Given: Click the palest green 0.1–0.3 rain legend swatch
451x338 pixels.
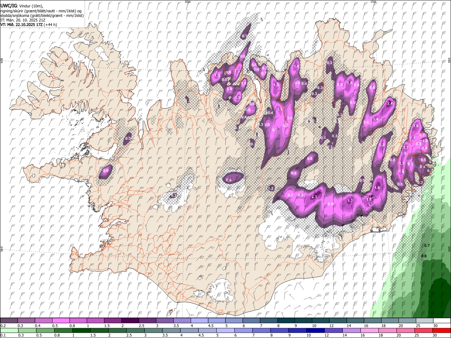Looking at the screenshot, I should [9, 331].
